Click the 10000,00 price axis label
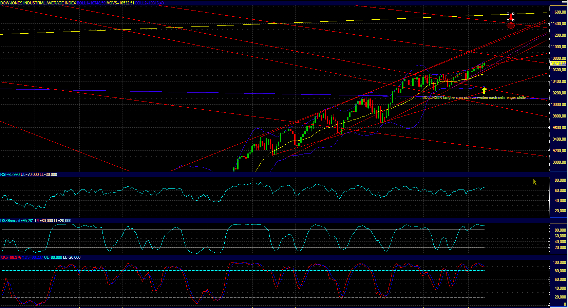 [558, 105]
